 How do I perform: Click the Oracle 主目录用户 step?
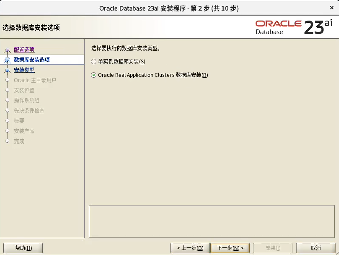pos(35,80)
